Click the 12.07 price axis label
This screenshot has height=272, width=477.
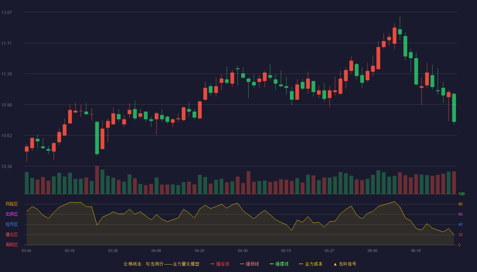point(6,13)
